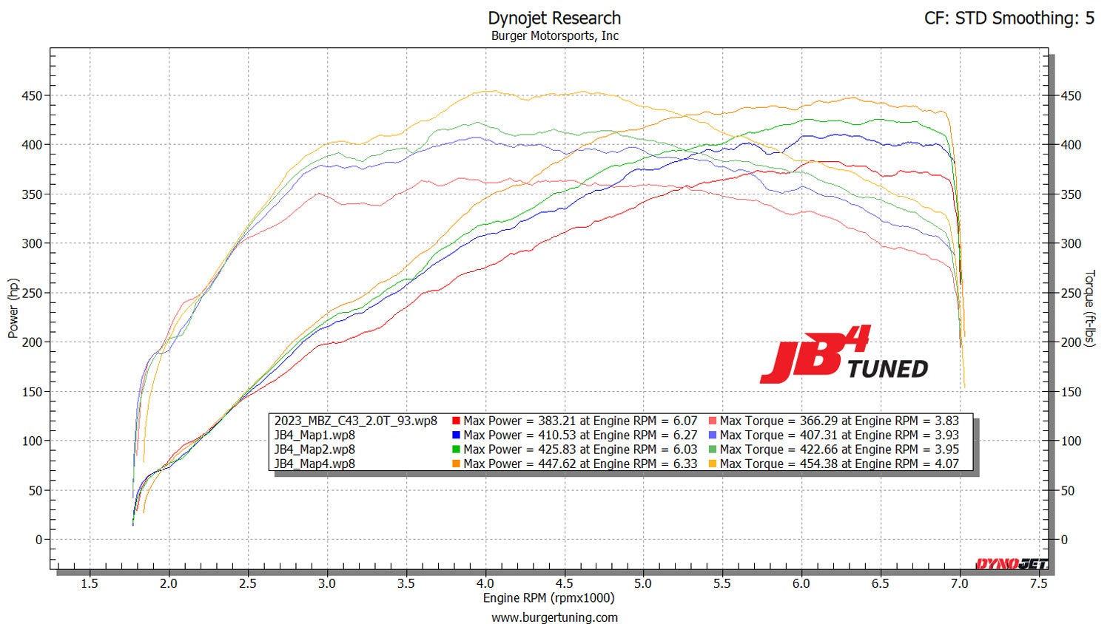
Task: Click the light orange Max Torque swatch
Action: point(712,464)
